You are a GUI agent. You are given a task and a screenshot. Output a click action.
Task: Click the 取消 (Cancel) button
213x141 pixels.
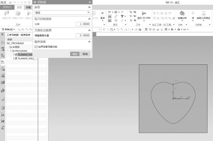(x=85, y=54)
